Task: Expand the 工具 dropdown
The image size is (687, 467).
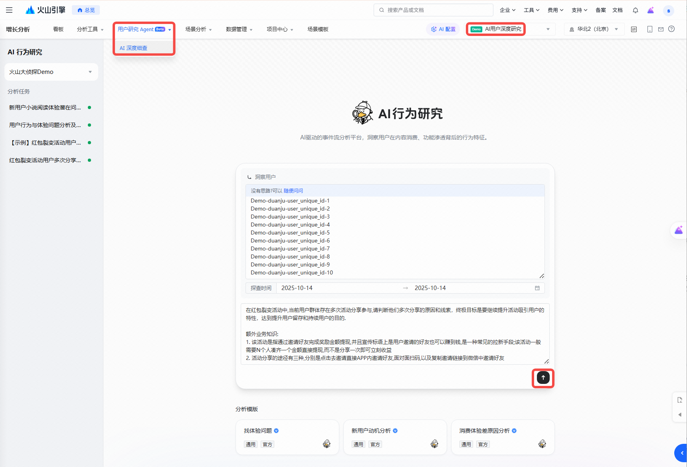Action: coord(531,10)
